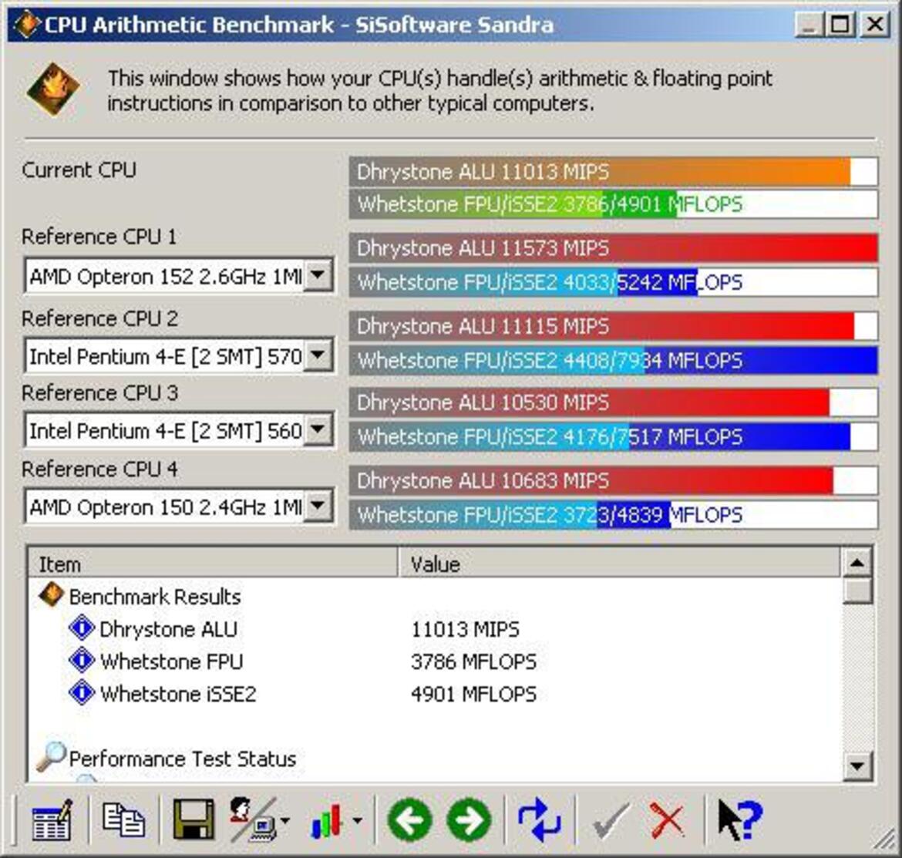Click the Value column header
The width and height of the screenshot is (902, 858).
(x=617, y=564)
